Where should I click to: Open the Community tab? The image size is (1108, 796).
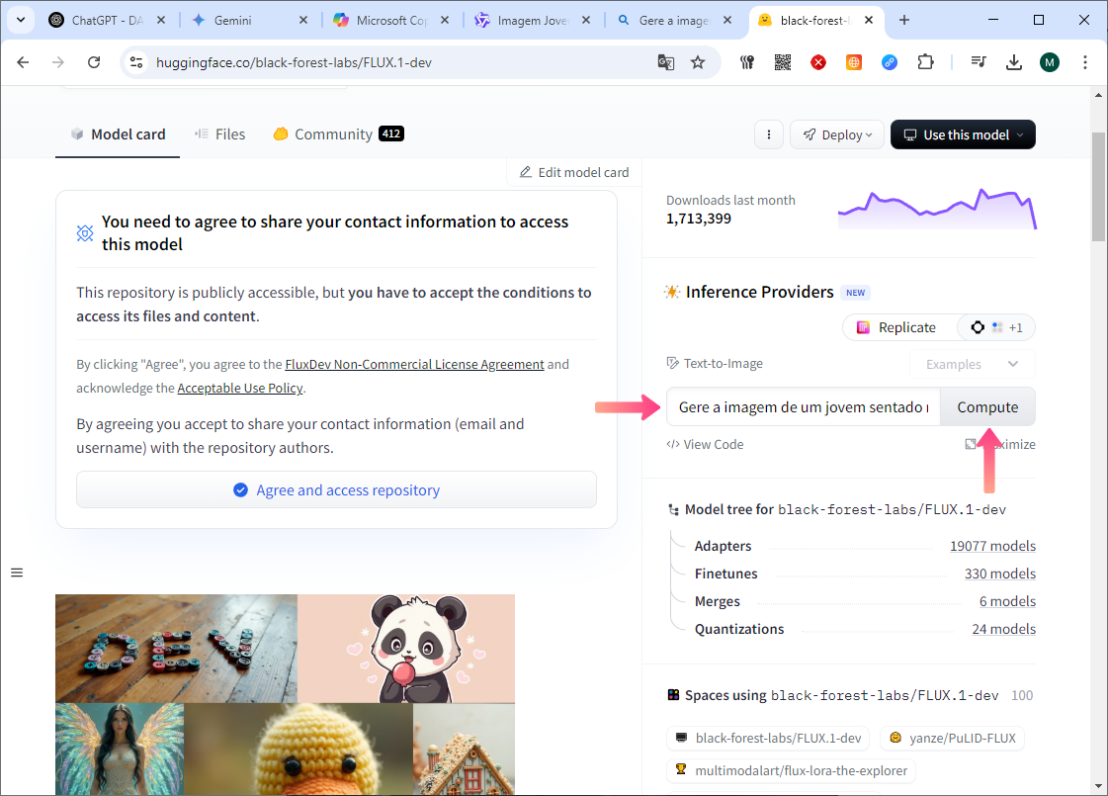(338, 134)
